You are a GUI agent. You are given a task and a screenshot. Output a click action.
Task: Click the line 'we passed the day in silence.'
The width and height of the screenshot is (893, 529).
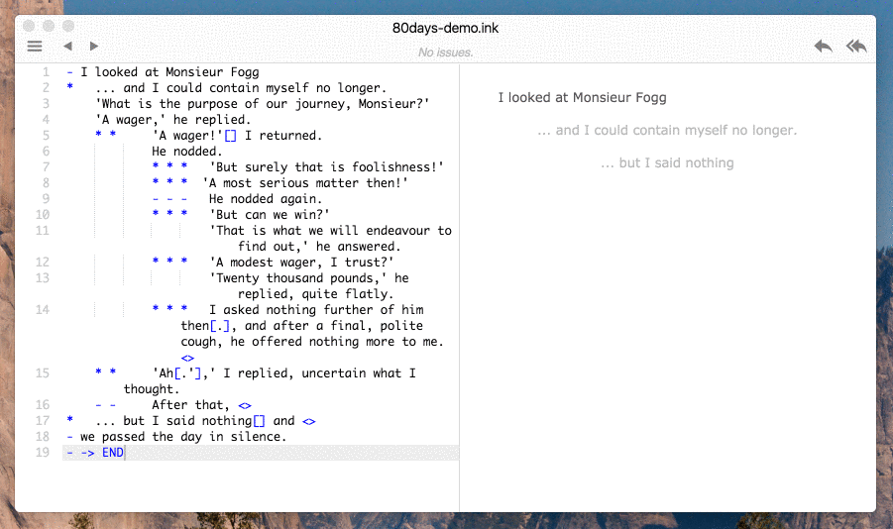(183, 437)
